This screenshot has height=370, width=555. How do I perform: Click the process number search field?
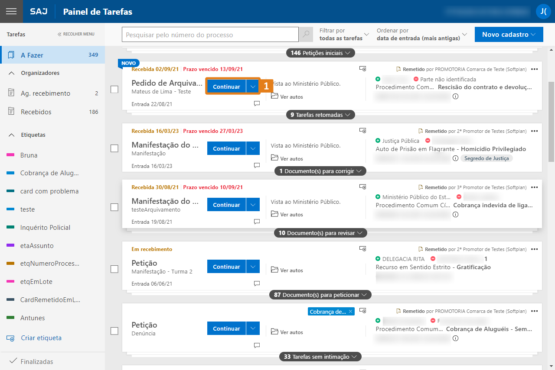point(210,35)
